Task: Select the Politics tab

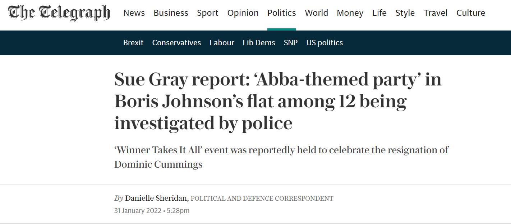Action: pos(282,13)
